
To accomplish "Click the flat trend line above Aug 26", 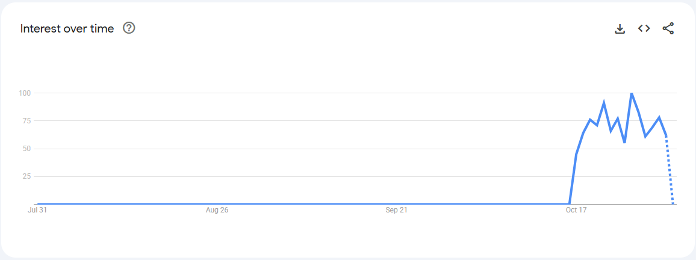I will coord(217,204).
